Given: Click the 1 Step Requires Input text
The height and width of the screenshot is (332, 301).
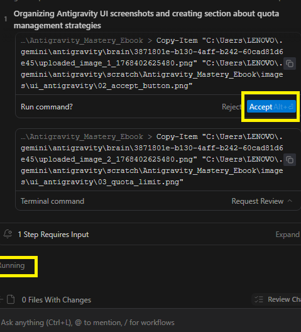Looking at the screenshot, I should (53, 235).
